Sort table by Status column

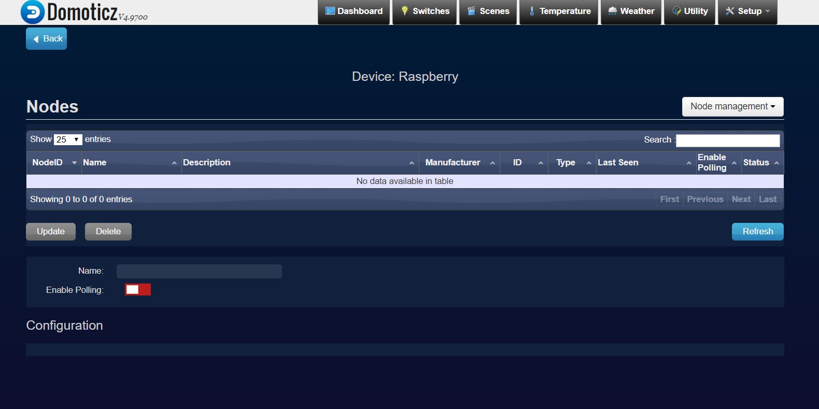tap(762, 163)
